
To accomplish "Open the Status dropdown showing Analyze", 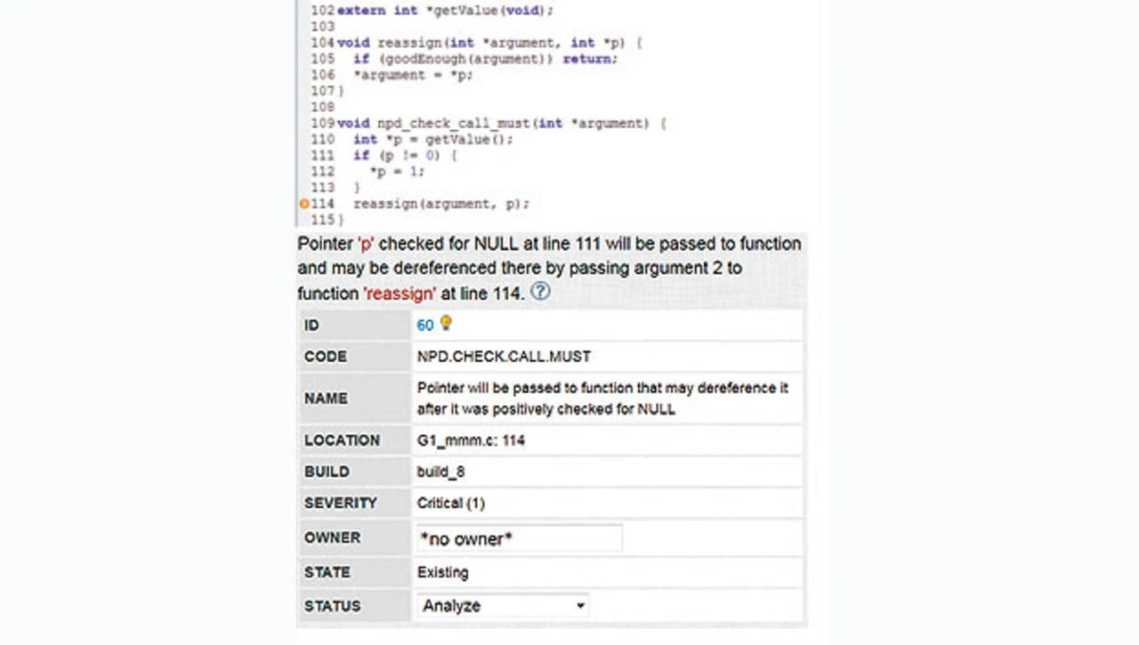I will pyautogui.click(x=503, y=606).
